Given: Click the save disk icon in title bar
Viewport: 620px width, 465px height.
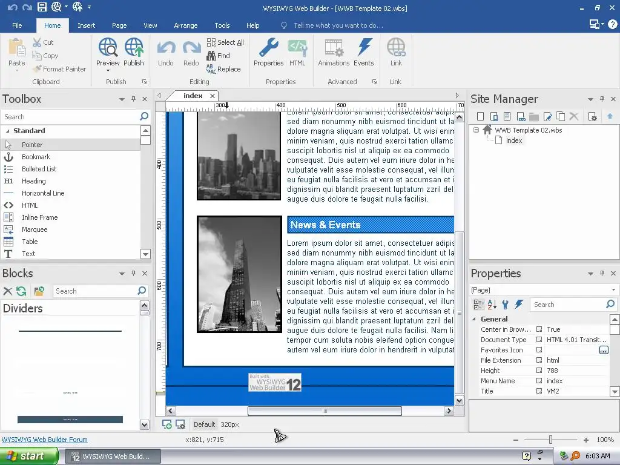Looking at the screenshot, I should coord(42,7).
